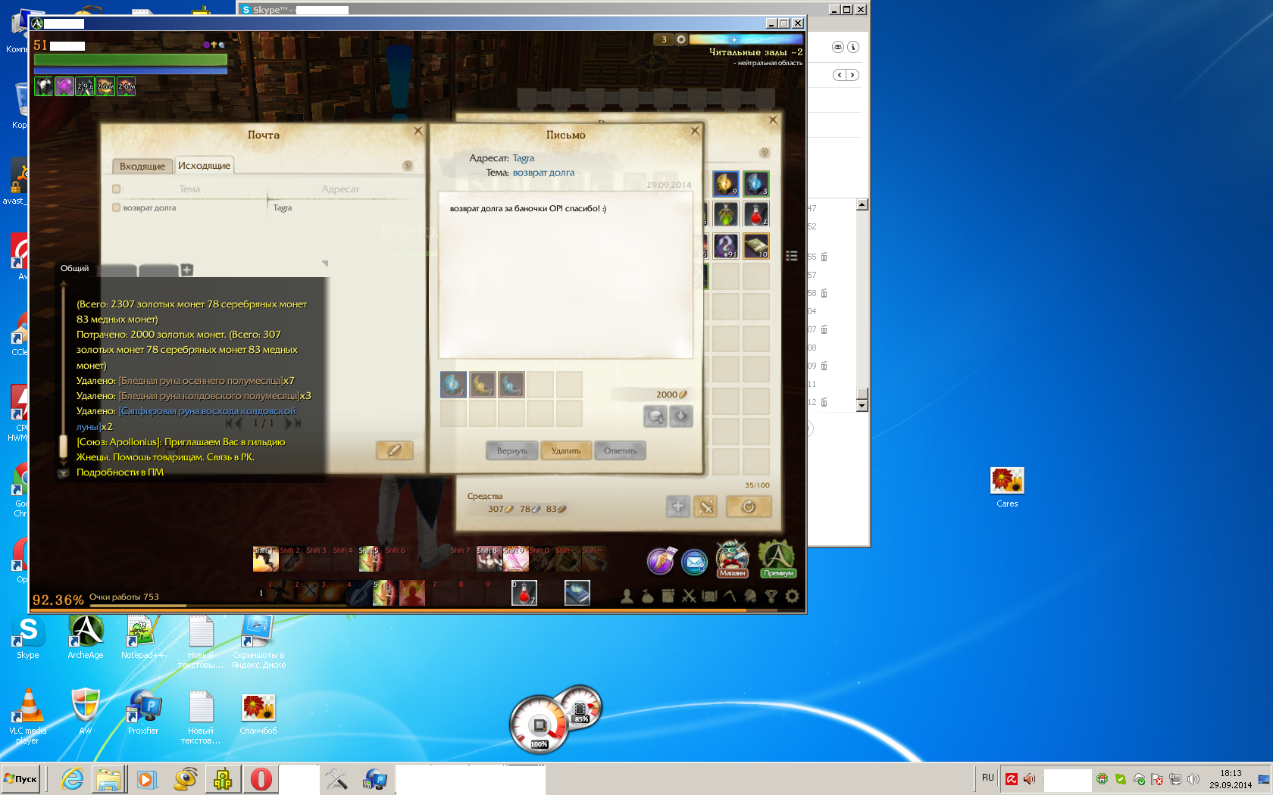The width and height of the screenshot is (1273, 795).
Task: Click the Адресат column header
Action: tap(340, 189)
